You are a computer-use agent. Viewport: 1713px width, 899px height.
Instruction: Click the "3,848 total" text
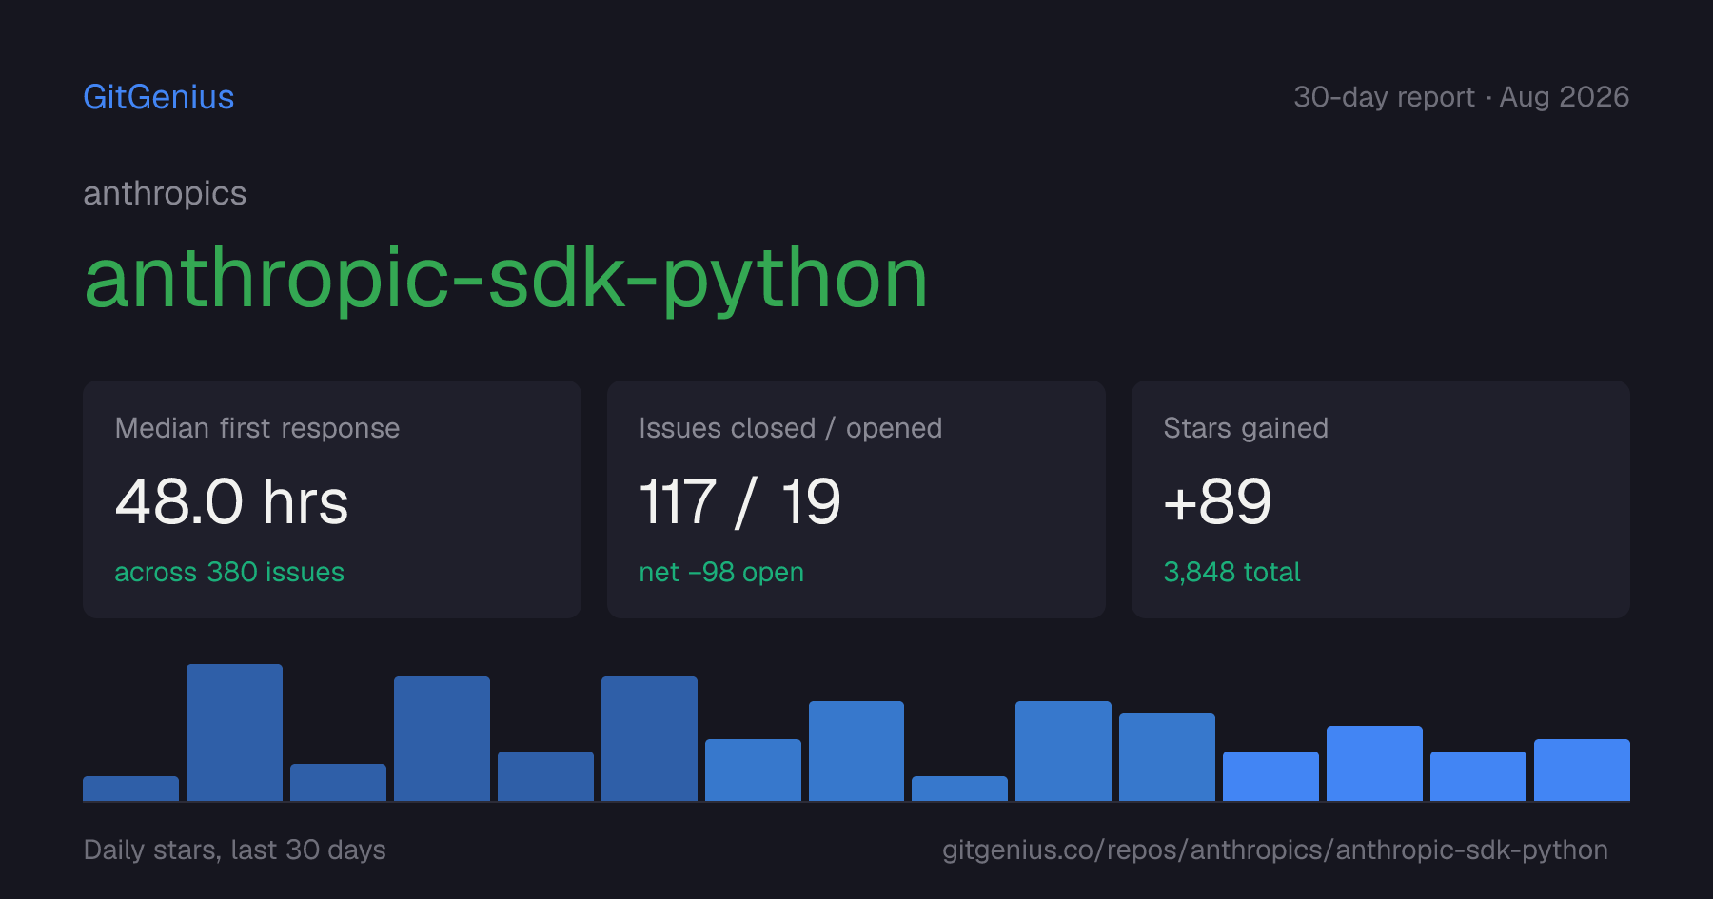(x=1231, y=572)
